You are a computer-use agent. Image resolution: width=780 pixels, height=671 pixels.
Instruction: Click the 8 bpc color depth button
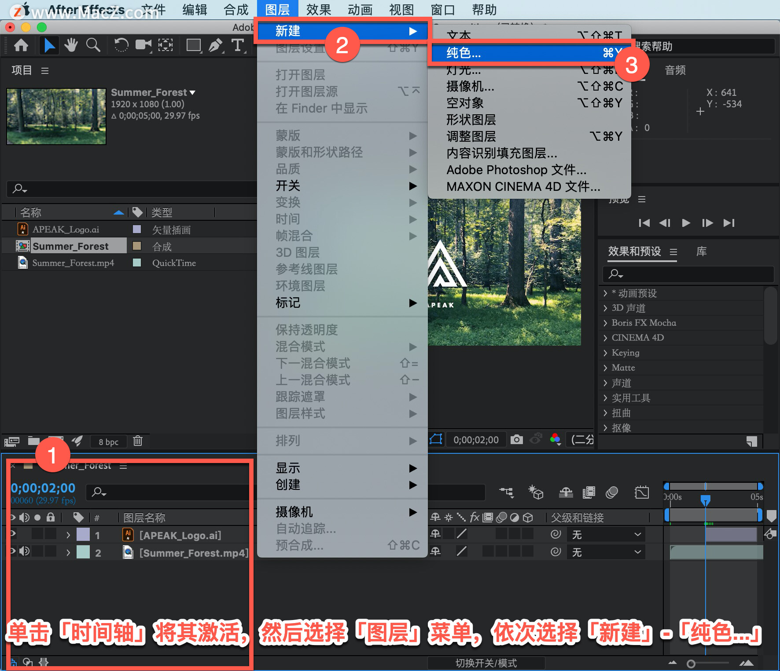[108, 441]
